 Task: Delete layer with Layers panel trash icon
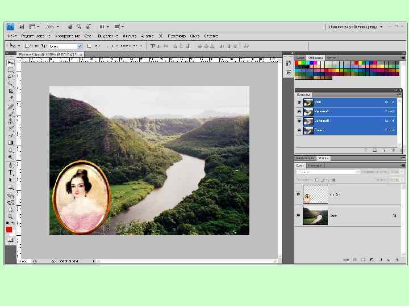[397, 260]
